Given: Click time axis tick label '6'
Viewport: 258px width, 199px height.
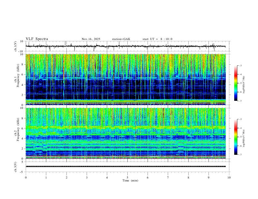Looking at the screenshot, I should (148, 178).
